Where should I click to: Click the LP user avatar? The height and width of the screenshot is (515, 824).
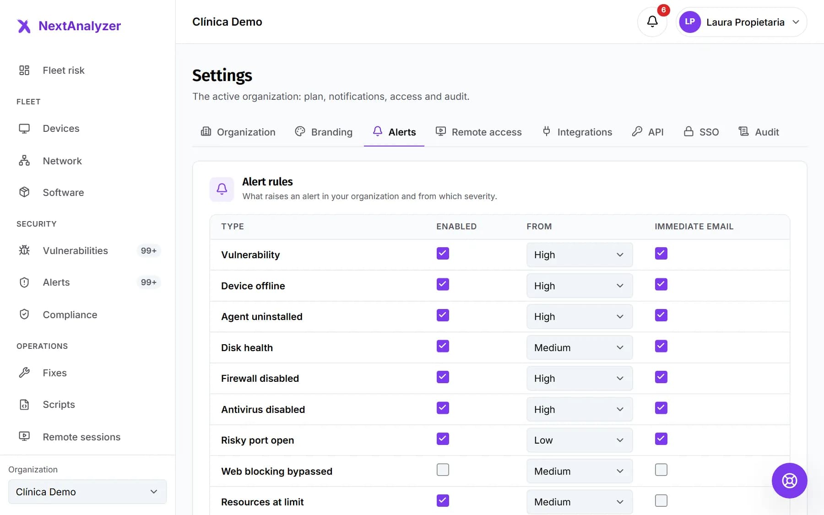click(690, 22)
